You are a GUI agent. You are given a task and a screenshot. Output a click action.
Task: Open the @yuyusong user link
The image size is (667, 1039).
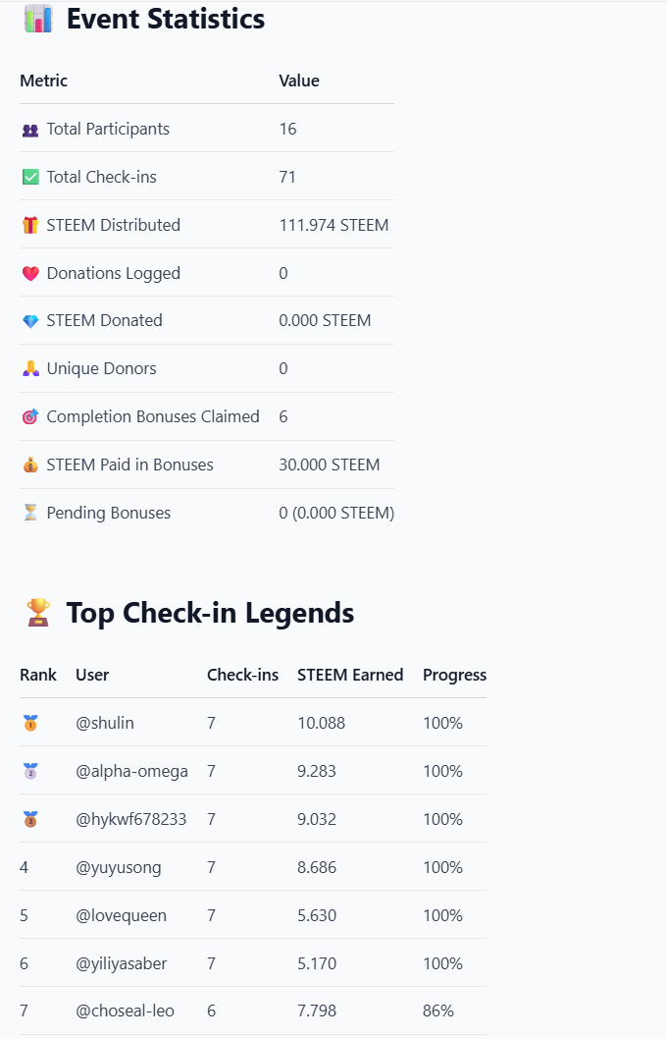(x=119, y=867)
